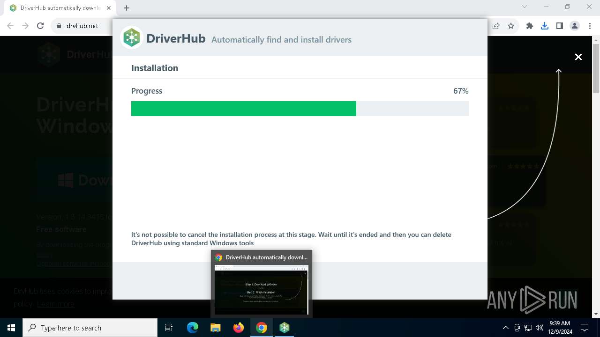This screenshot has height=337, width=600.
Task: Click the cancellation warning message text
Action: coord(291,239)
